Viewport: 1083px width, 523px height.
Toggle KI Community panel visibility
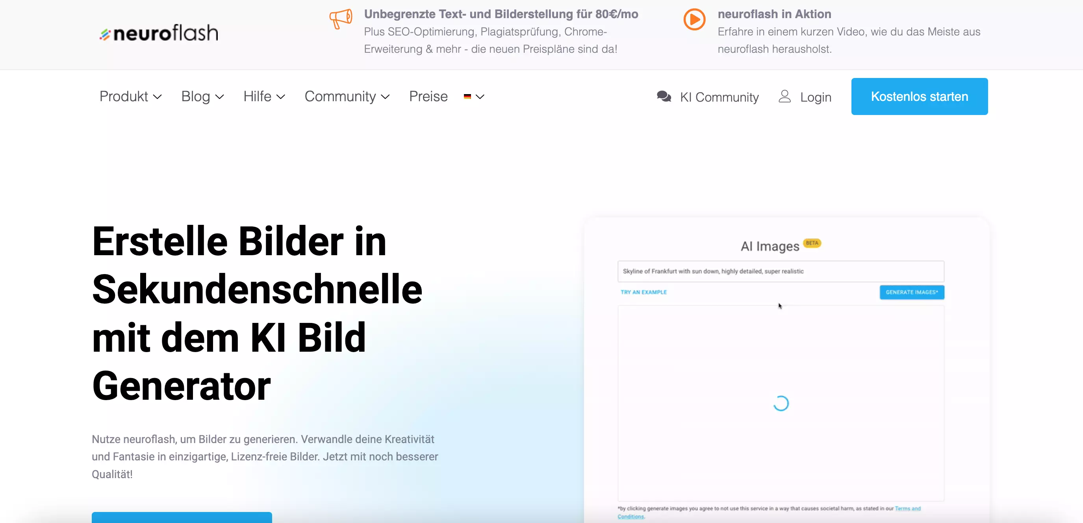707,96
